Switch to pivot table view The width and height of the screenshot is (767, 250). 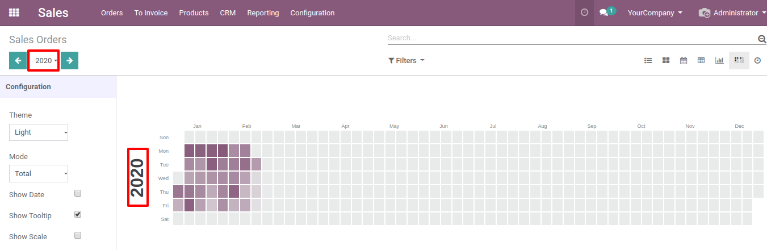[x=701, y=60]
